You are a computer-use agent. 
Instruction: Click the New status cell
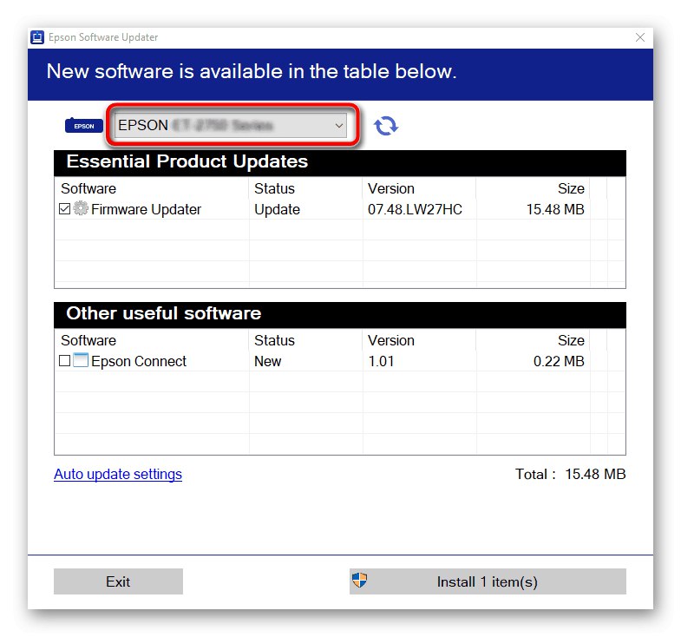click(x=267, y=361)
